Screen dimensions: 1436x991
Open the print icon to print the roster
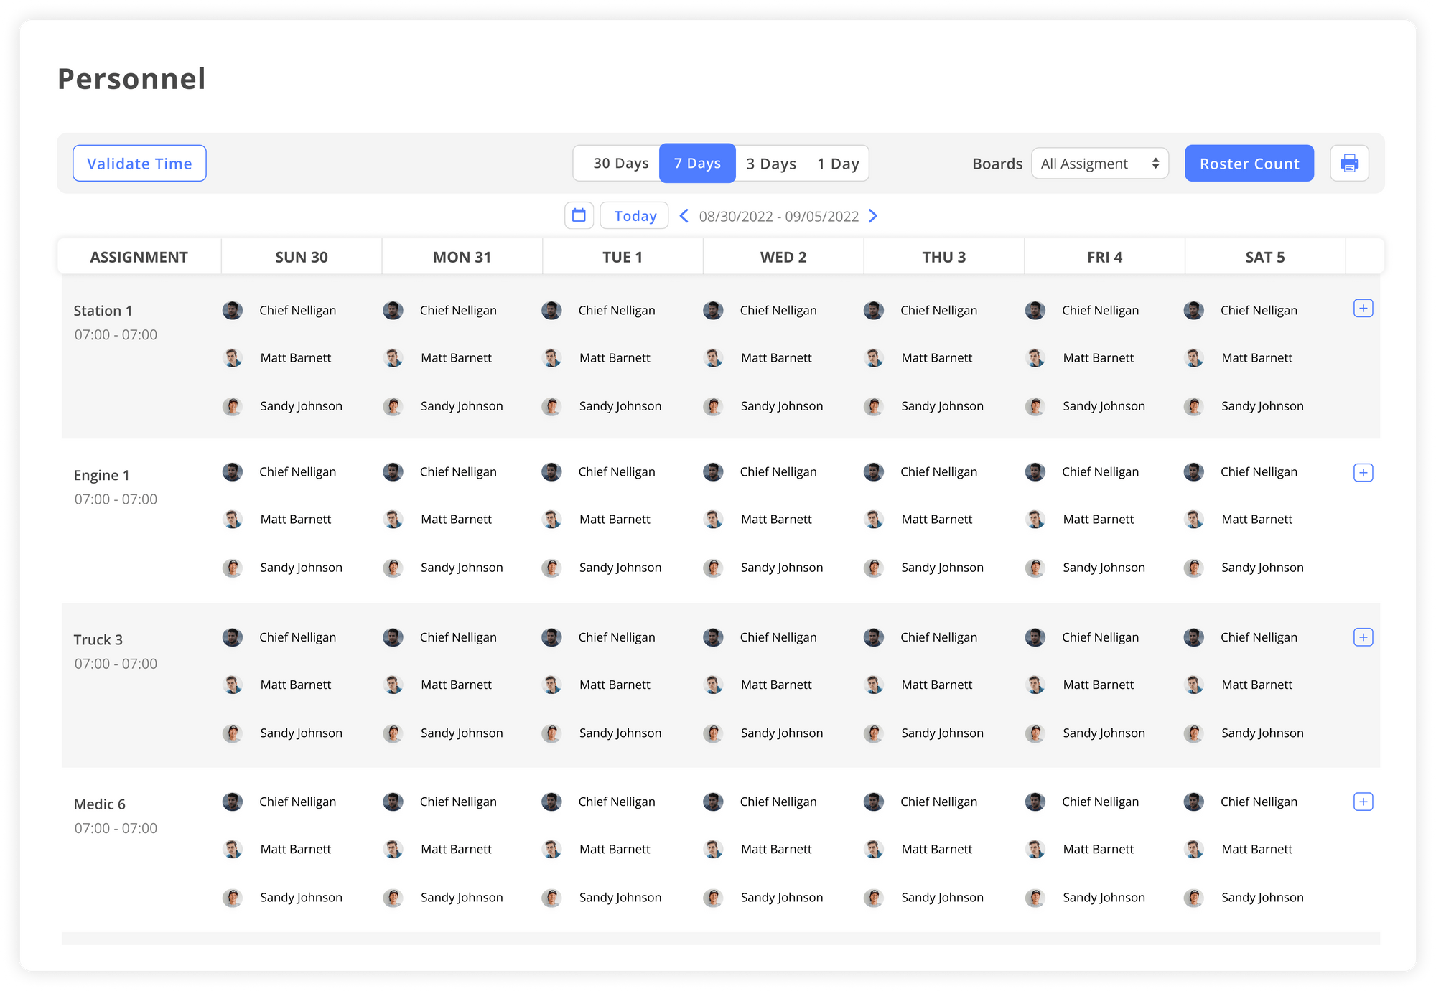(1349, 163)
